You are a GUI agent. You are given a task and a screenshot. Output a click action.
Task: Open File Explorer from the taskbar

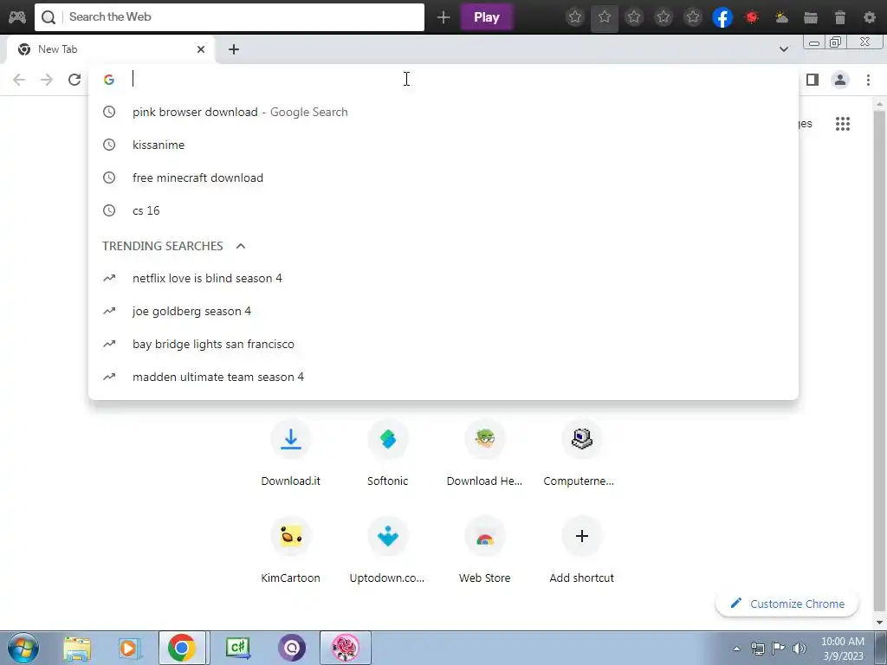[x=77, y=648]
